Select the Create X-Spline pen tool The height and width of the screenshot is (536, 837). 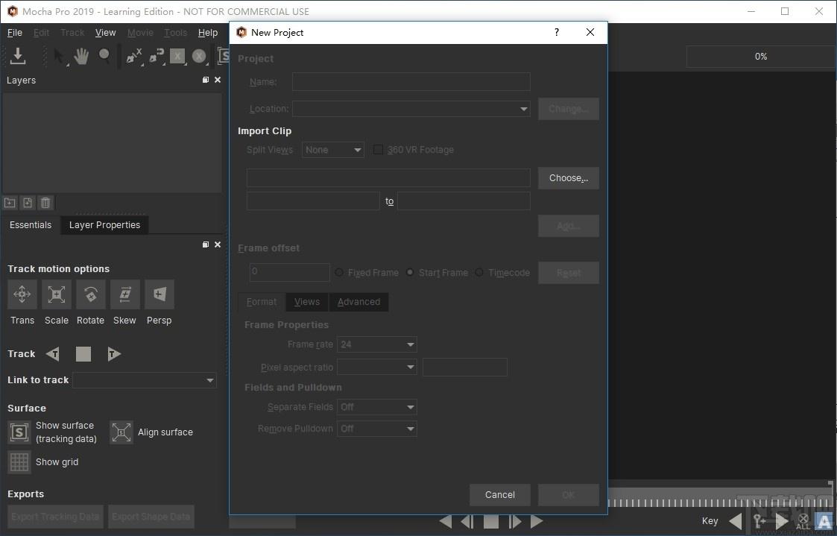point(133,56)
